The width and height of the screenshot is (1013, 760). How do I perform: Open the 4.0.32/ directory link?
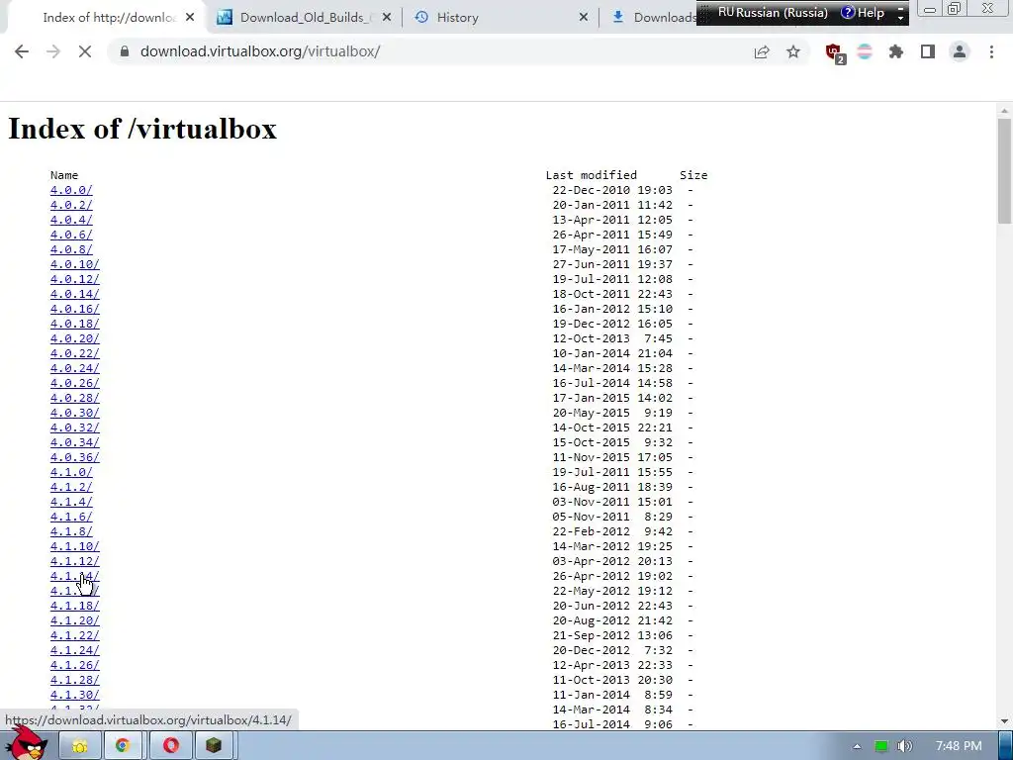pos(75,427)
